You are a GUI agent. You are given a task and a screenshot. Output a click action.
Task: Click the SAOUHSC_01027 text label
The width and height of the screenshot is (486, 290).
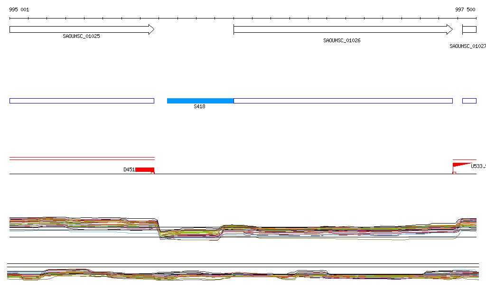[x=467, y=47]
